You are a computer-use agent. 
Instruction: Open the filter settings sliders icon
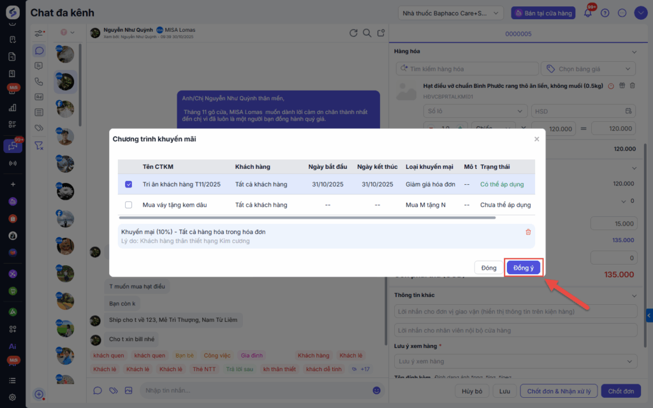[x=39, y=33]
